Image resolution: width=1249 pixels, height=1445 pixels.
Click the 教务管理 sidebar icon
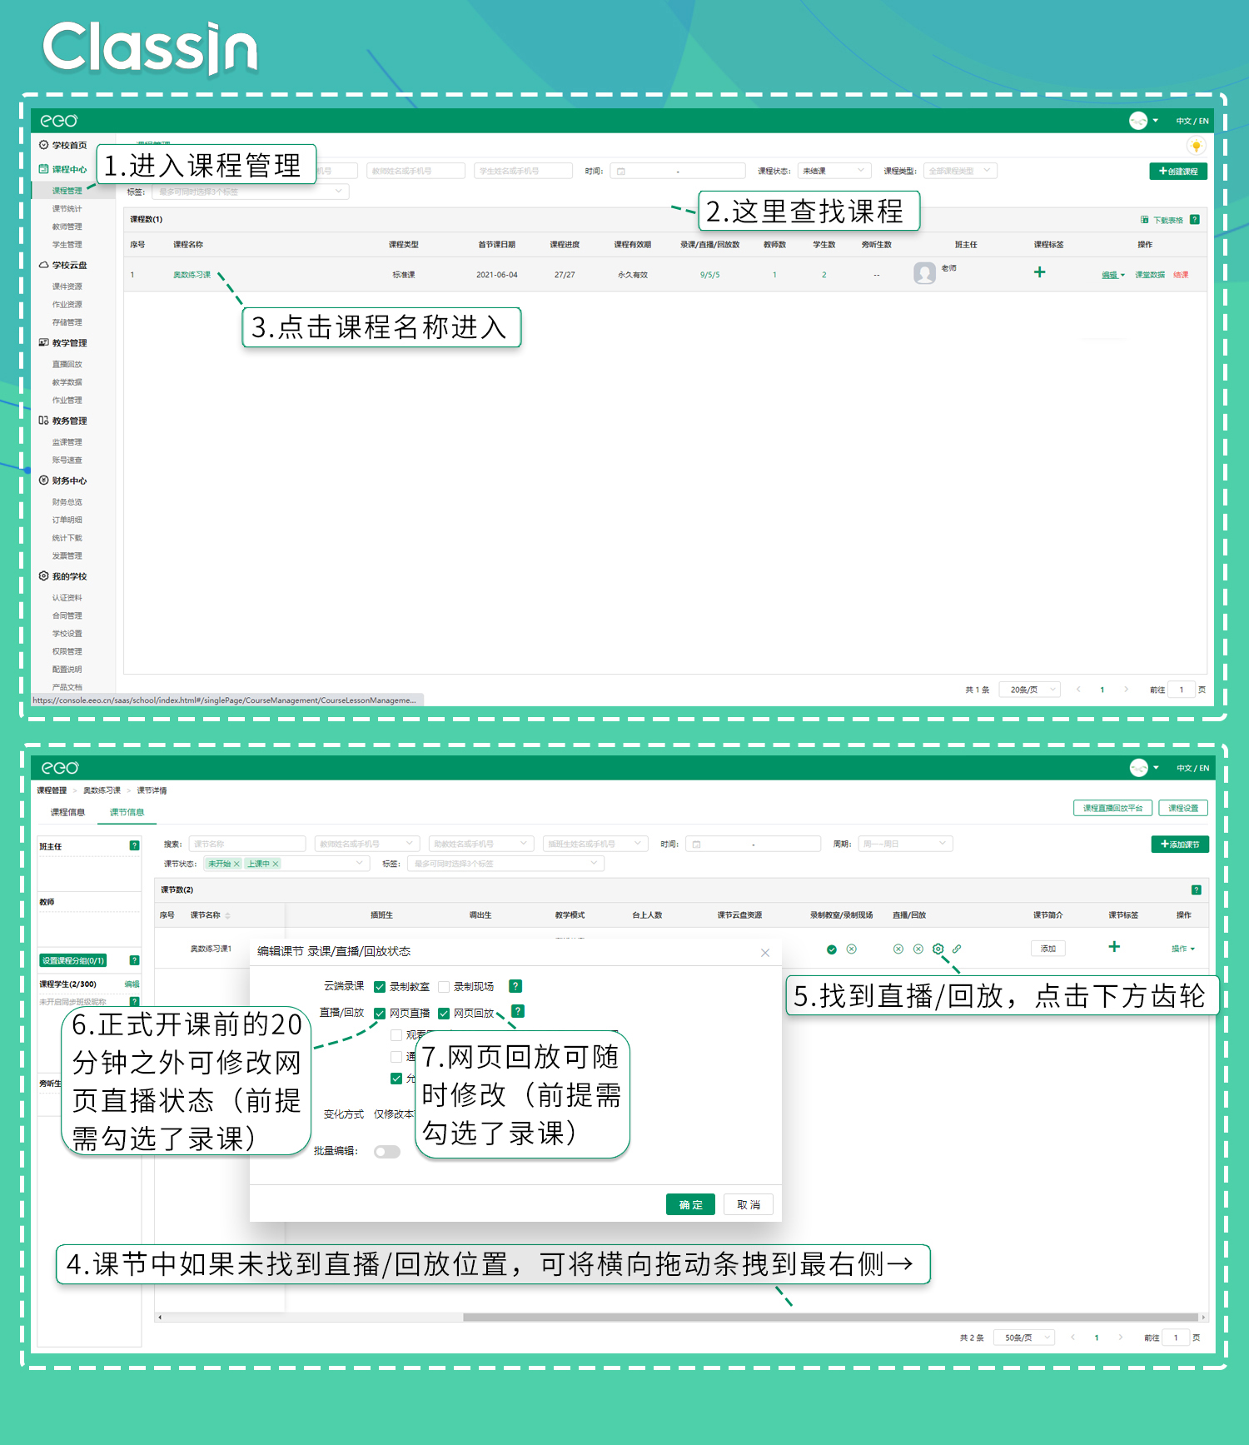(43, 421)
